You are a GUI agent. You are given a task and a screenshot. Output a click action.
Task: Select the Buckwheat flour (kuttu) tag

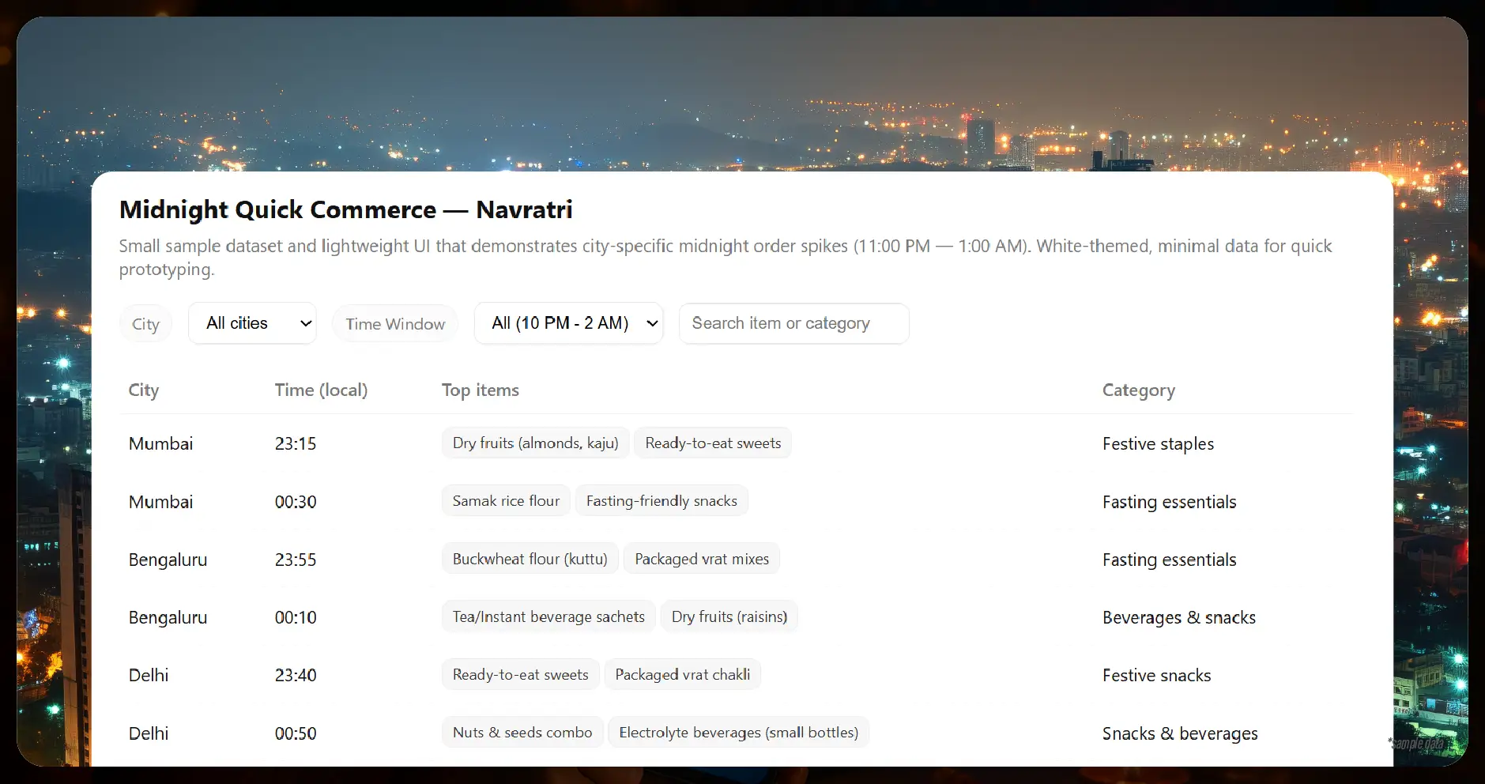(x=530, y=560)
